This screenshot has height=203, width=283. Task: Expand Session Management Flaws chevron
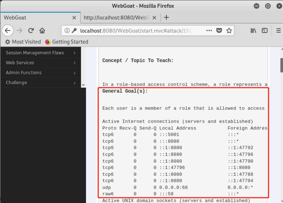coord(74,53)
